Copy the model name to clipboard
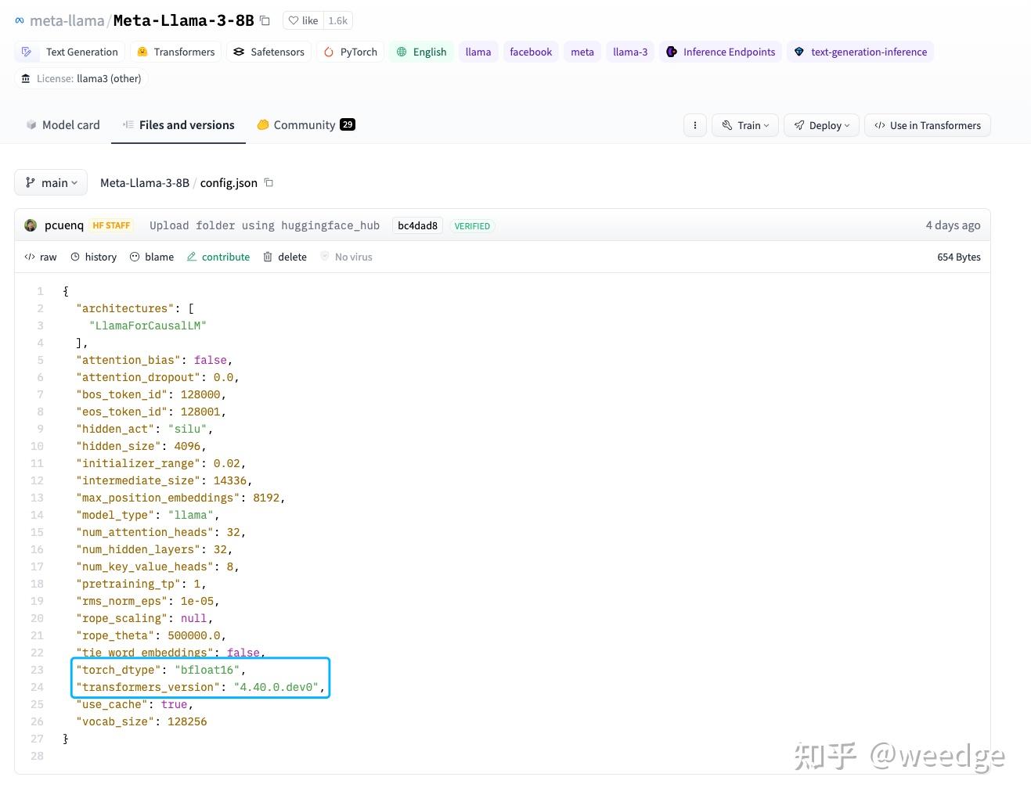This screenshot has height=802, width=1031. [x=263, y=20]
